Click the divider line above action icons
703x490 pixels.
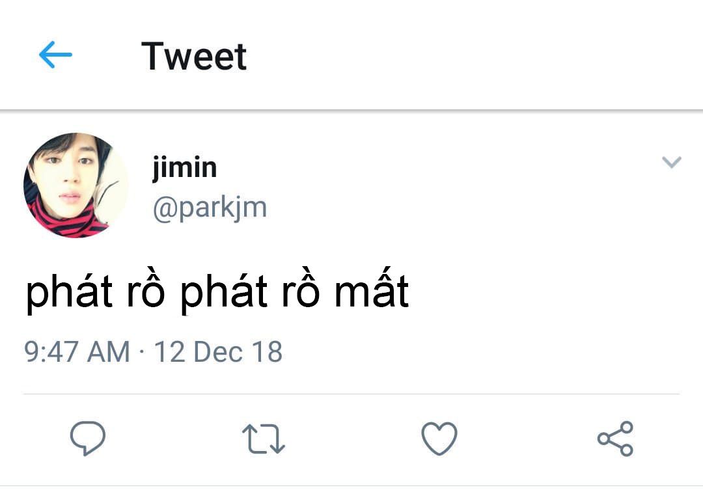point(351,394)
